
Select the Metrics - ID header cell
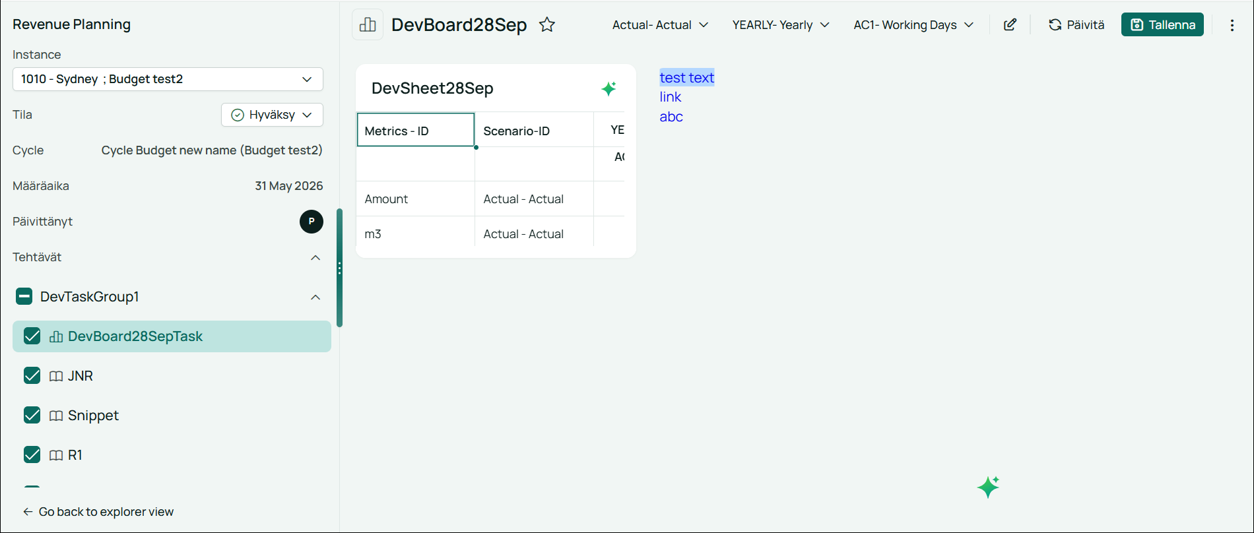click(416, 130)
